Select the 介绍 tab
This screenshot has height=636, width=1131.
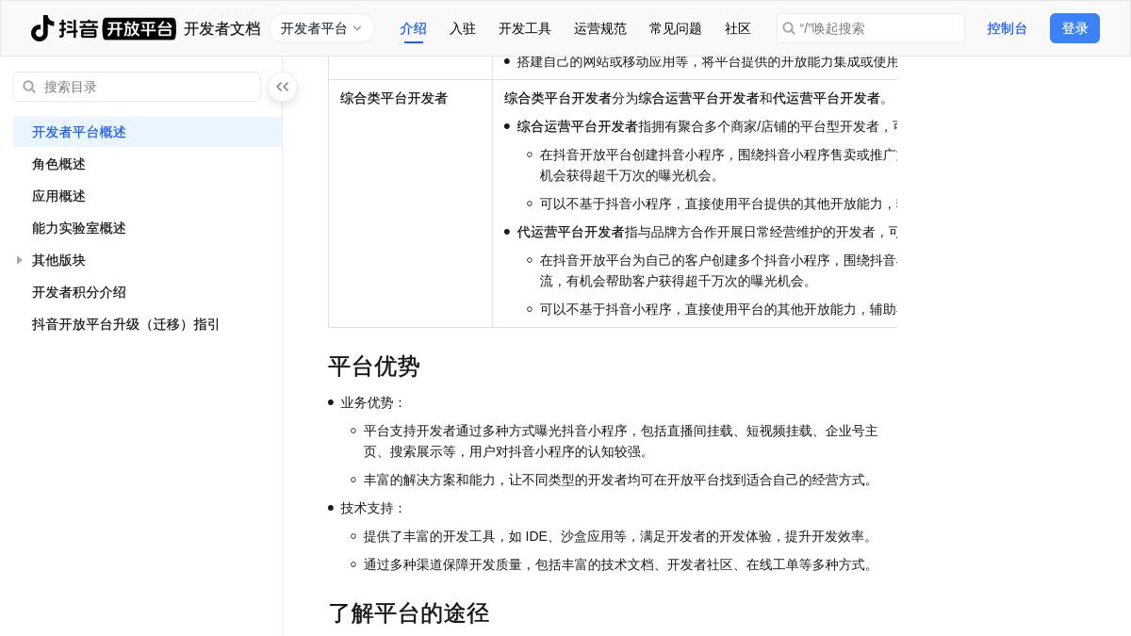[413, 28]
